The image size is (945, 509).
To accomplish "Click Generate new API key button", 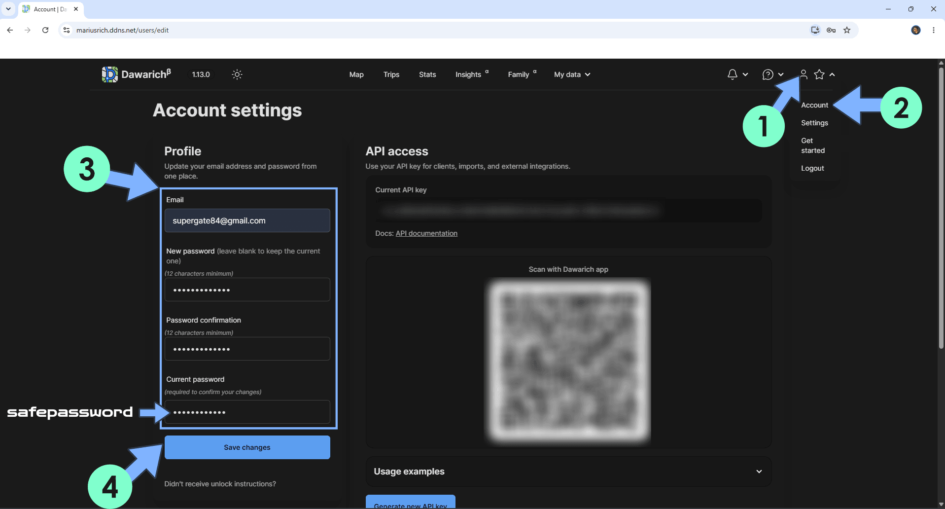I will (x=411, y=502).
